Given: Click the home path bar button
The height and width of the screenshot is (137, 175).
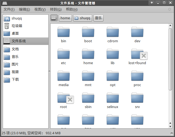Looking at the screenshot, I should 65,18.
